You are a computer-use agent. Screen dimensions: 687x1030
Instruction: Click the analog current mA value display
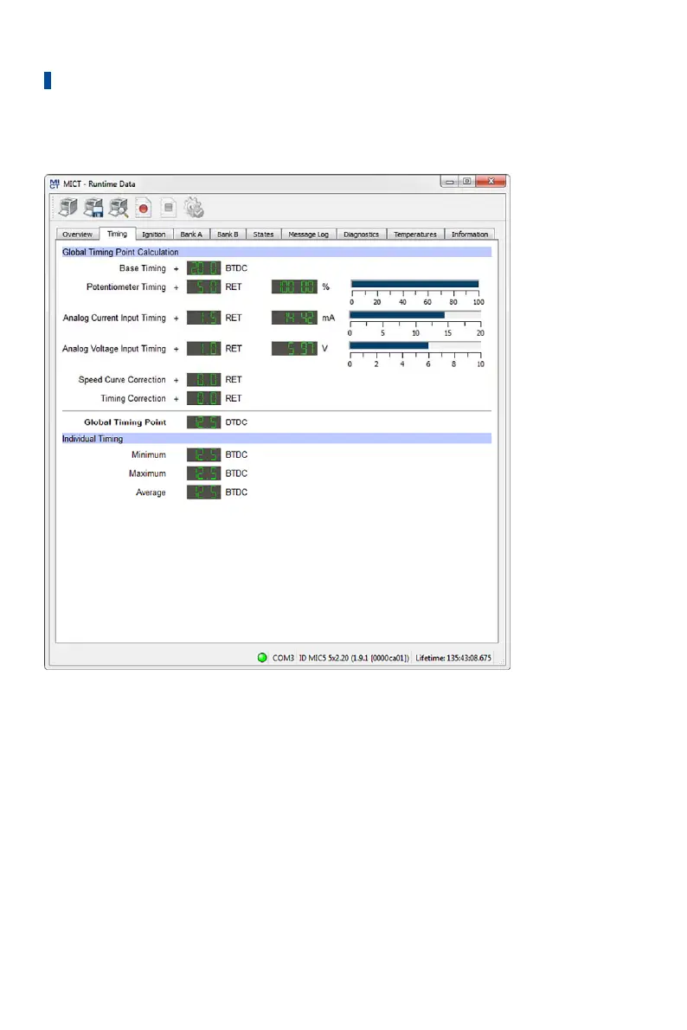pos(294,318)
